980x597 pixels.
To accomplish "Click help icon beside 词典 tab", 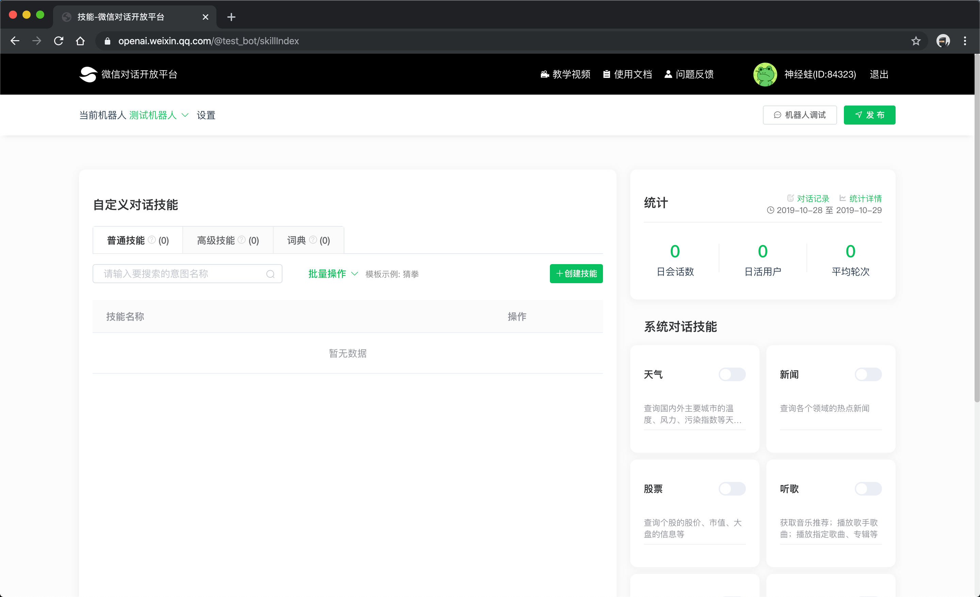I will [313, 240].
